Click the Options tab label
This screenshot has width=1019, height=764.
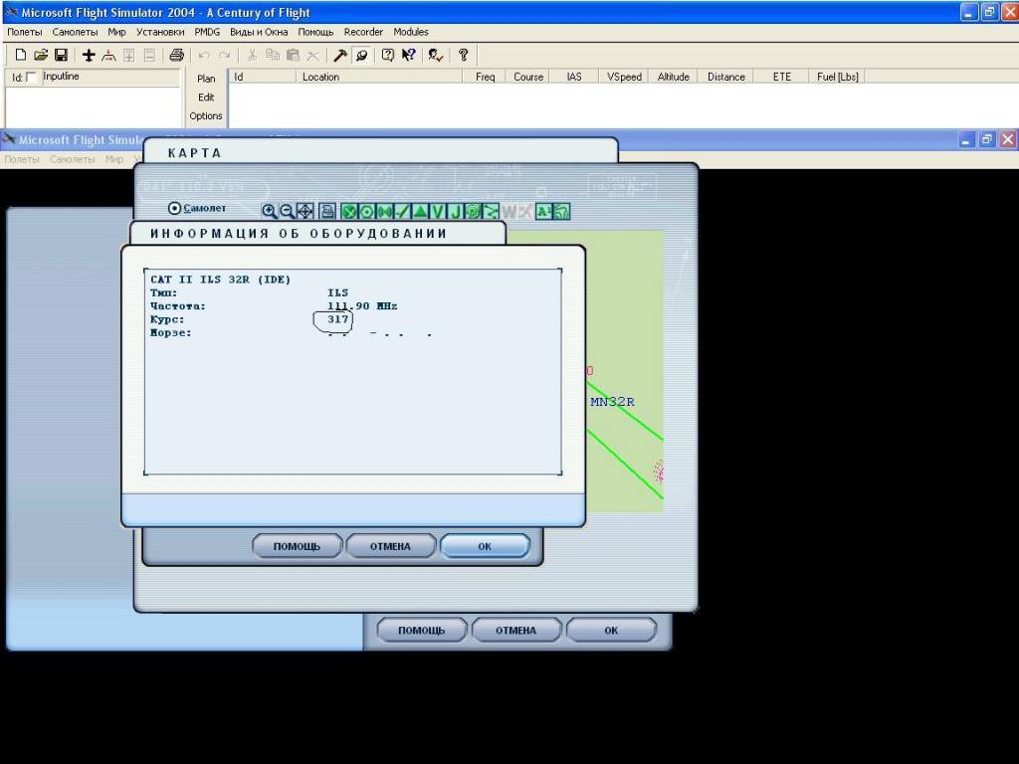pos(206,115)
